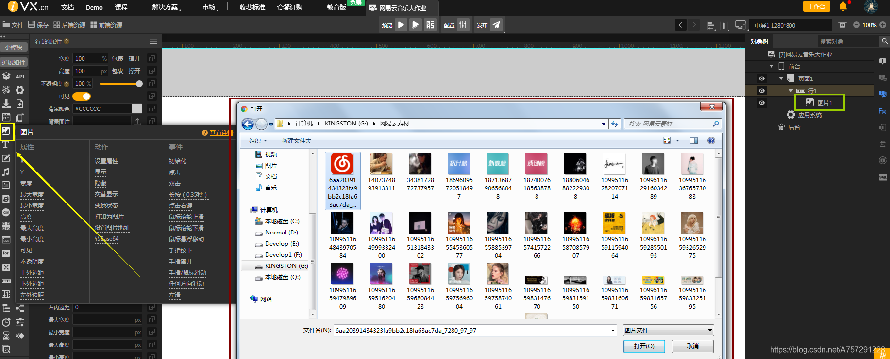Select the Image component in the left toolbar
The image size is (890, 359).
[6, 131]
